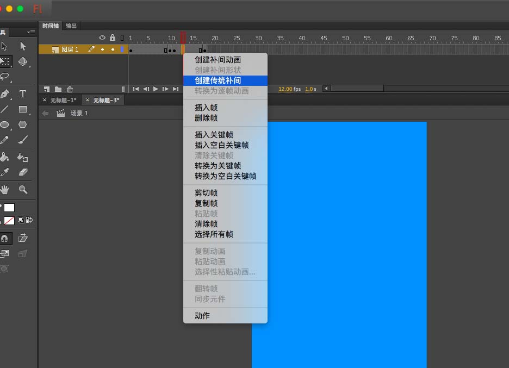Toggle the outline color square of 图层 1

122,49
